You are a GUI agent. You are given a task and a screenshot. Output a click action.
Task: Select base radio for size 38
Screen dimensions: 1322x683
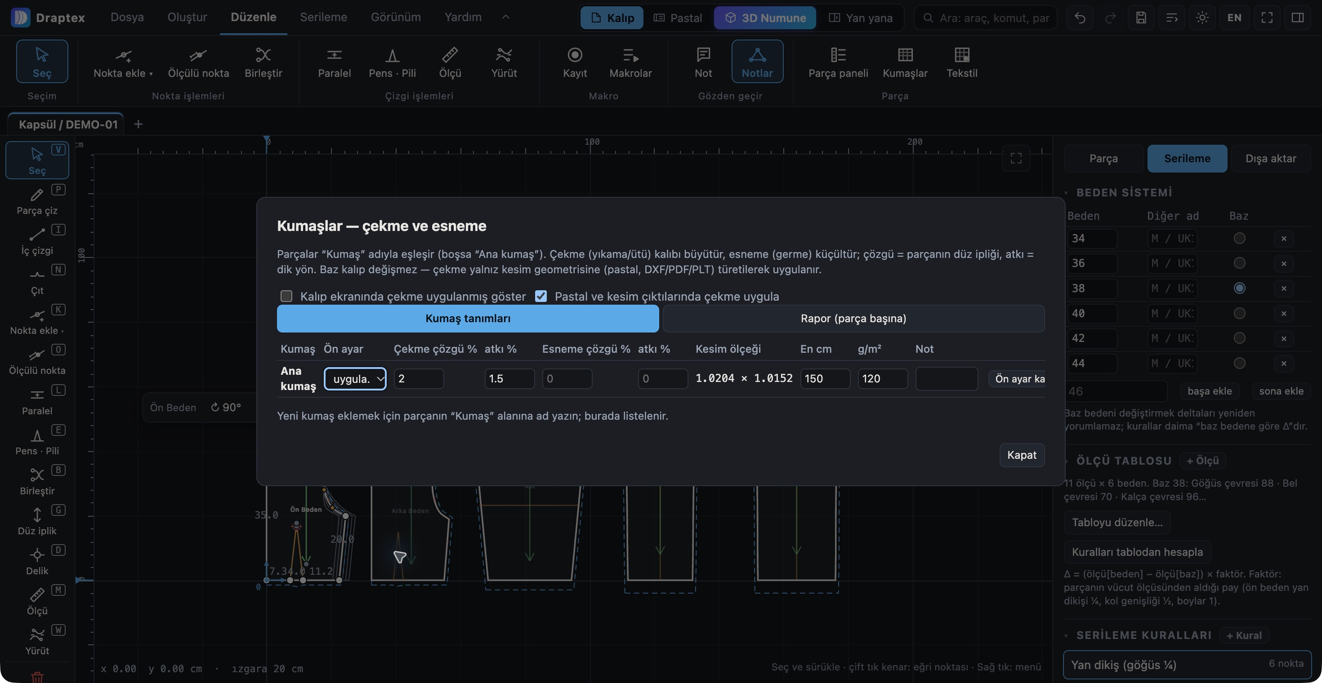click(1239, 288)
